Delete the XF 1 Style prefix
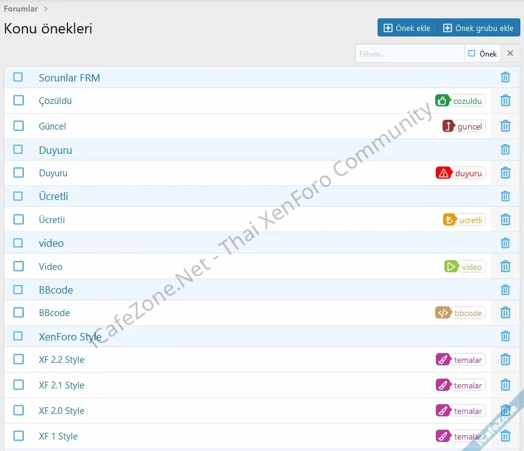 (505, 436)
